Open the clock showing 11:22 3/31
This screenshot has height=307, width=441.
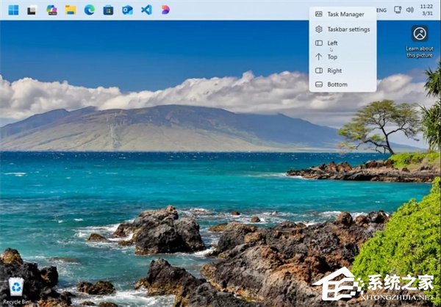(426, 10)
